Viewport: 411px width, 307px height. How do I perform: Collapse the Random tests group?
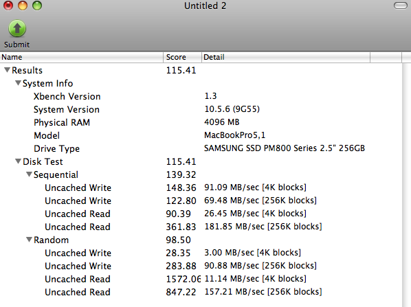pyautogui.click(x=29, y=240)
